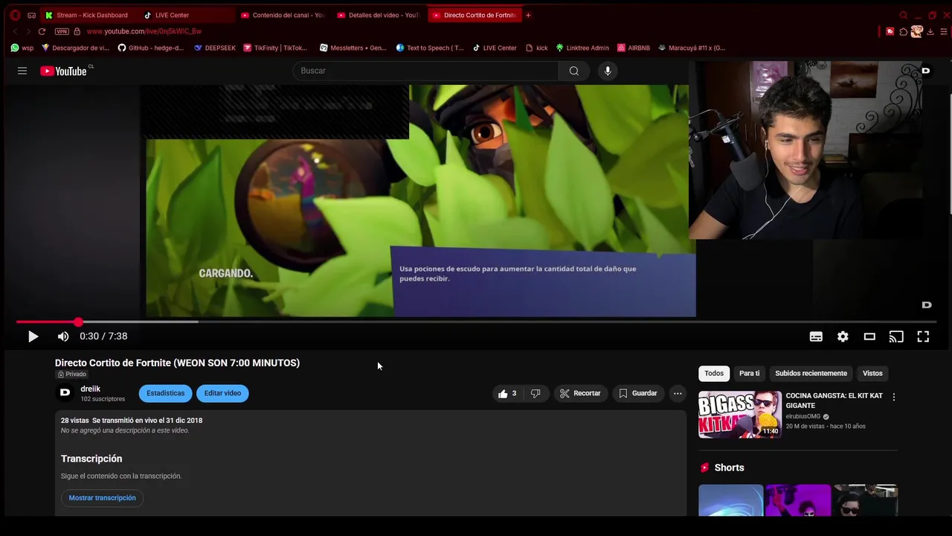This screenshot has height=536, width=952.
Task: Click the 0:30 / 7:38 time display
Action: (103, 336)
